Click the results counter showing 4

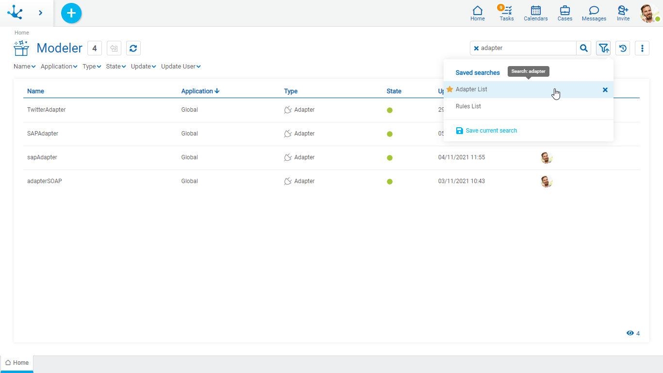(95, 48)
